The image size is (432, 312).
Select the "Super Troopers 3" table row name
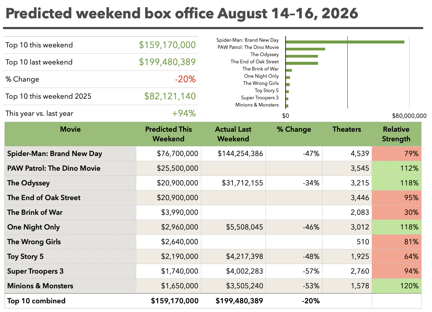point(35,271)
